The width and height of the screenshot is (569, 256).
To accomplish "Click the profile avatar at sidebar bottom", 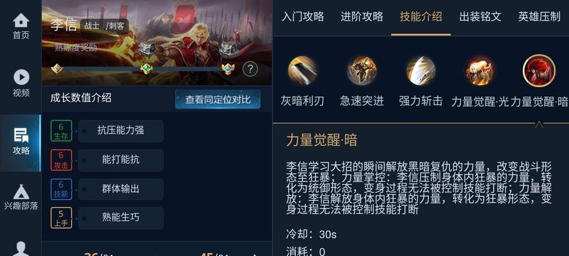I will 21,249.
